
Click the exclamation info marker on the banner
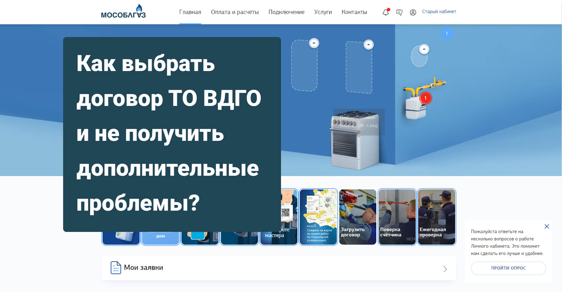(x=446, y=33)
